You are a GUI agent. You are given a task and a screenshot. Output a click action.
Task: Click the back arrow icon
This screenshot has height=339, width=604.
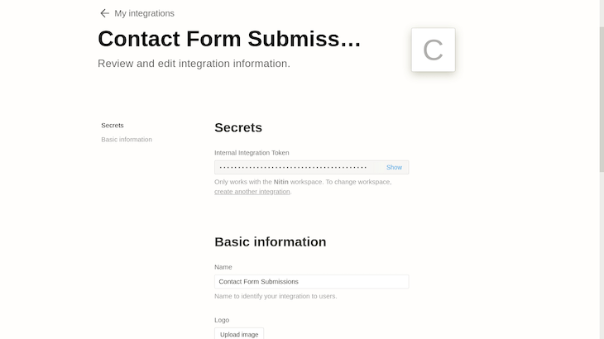pyautogui.click(x=104, y=13)
